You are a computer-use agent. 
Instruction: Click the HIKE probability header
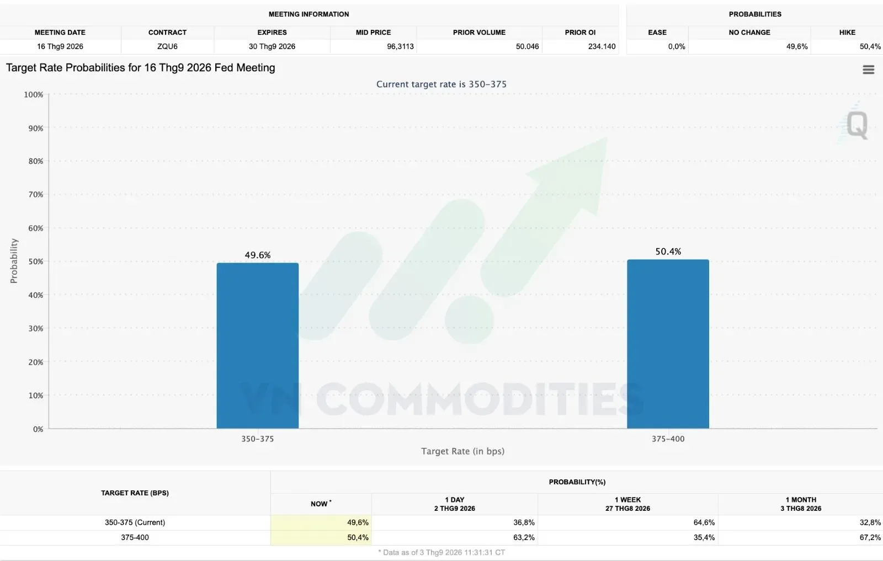(x=847, y=33)
